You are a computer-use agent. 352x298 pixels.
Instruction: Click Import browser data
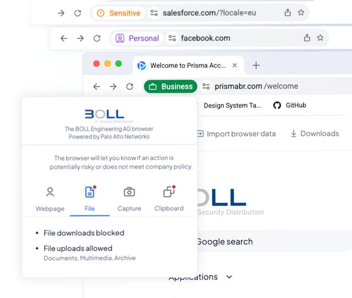(236, 134)
